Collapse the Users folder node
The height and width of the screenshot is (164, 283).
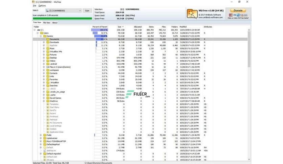pos(38,33)
